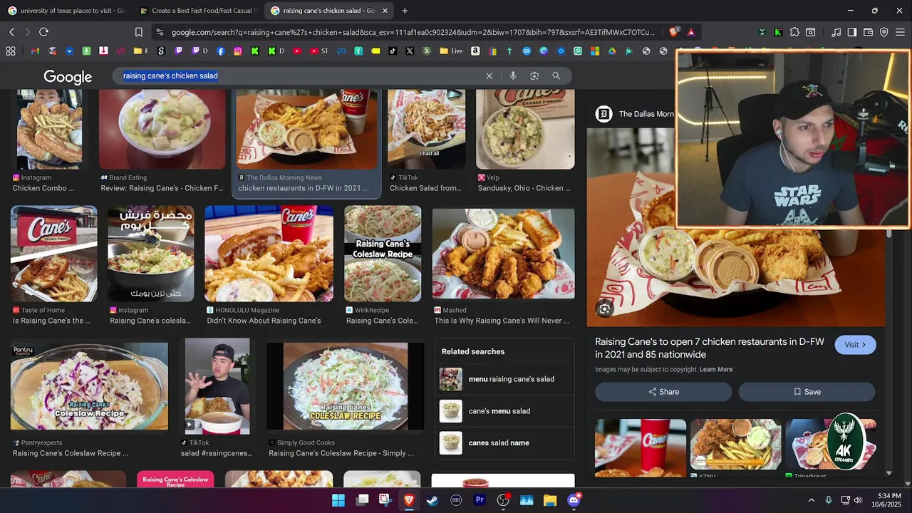Open Brave VPN shield icon
The image size is (912, 513).
(884, 32)
